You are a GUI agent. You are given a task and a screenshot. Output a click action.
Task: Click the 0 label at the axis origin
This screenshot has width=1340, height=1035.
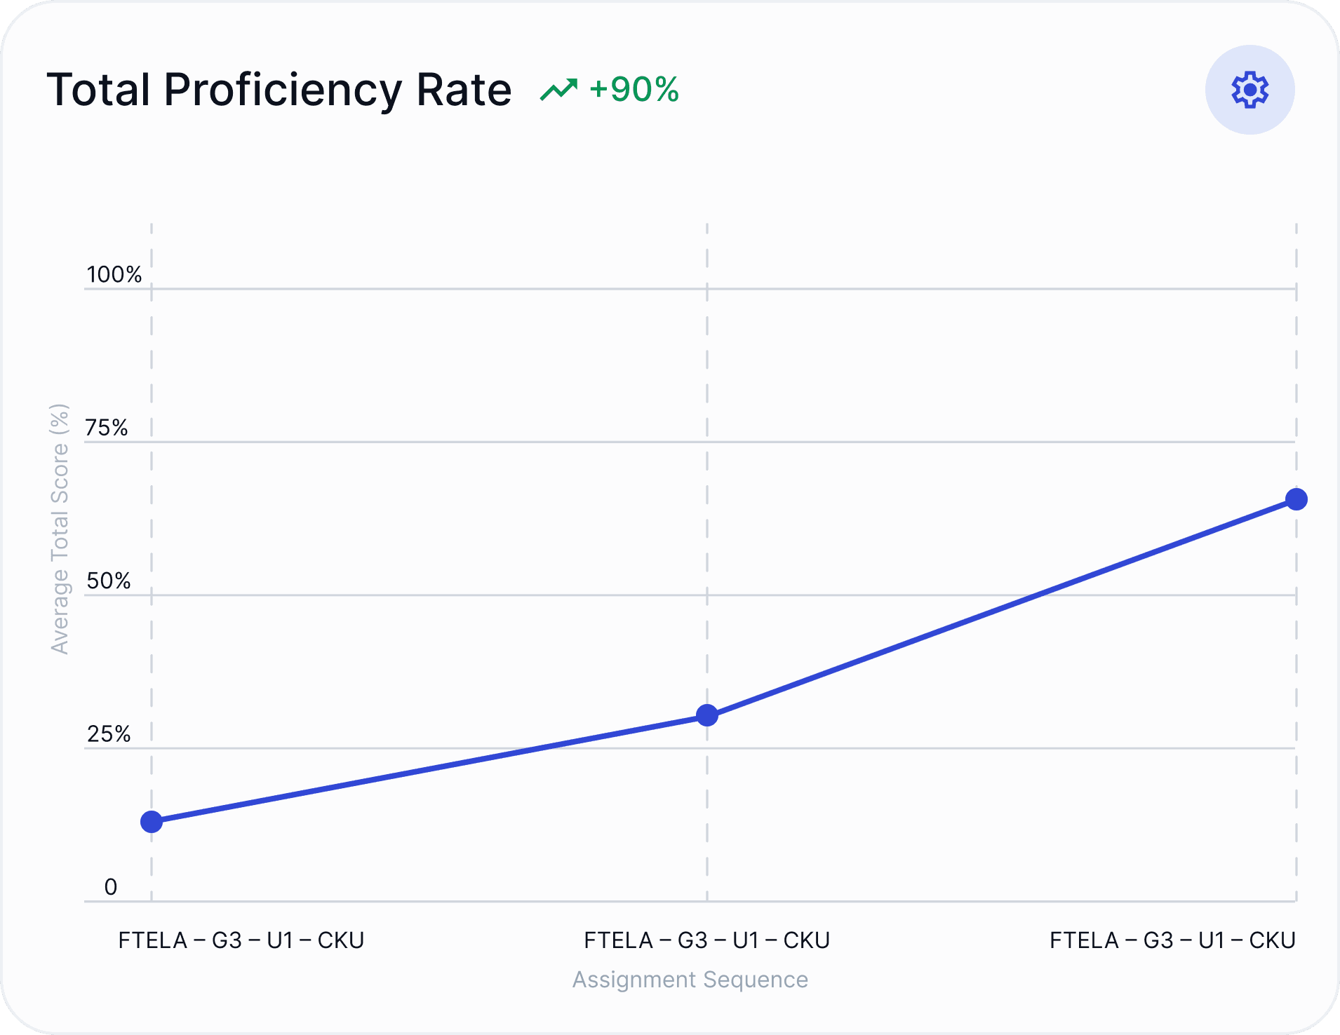[x=110, y=887]
